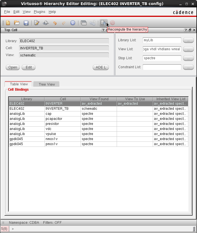This screenshot has width=197, height=233.
Task: Open the Edit menu
Action: 16,12
